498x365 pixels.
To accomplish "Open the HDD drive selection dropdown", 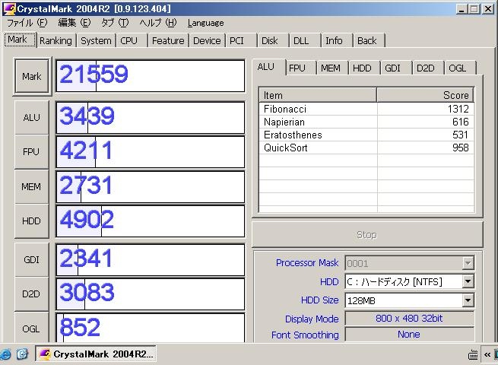I will point(468,281).
